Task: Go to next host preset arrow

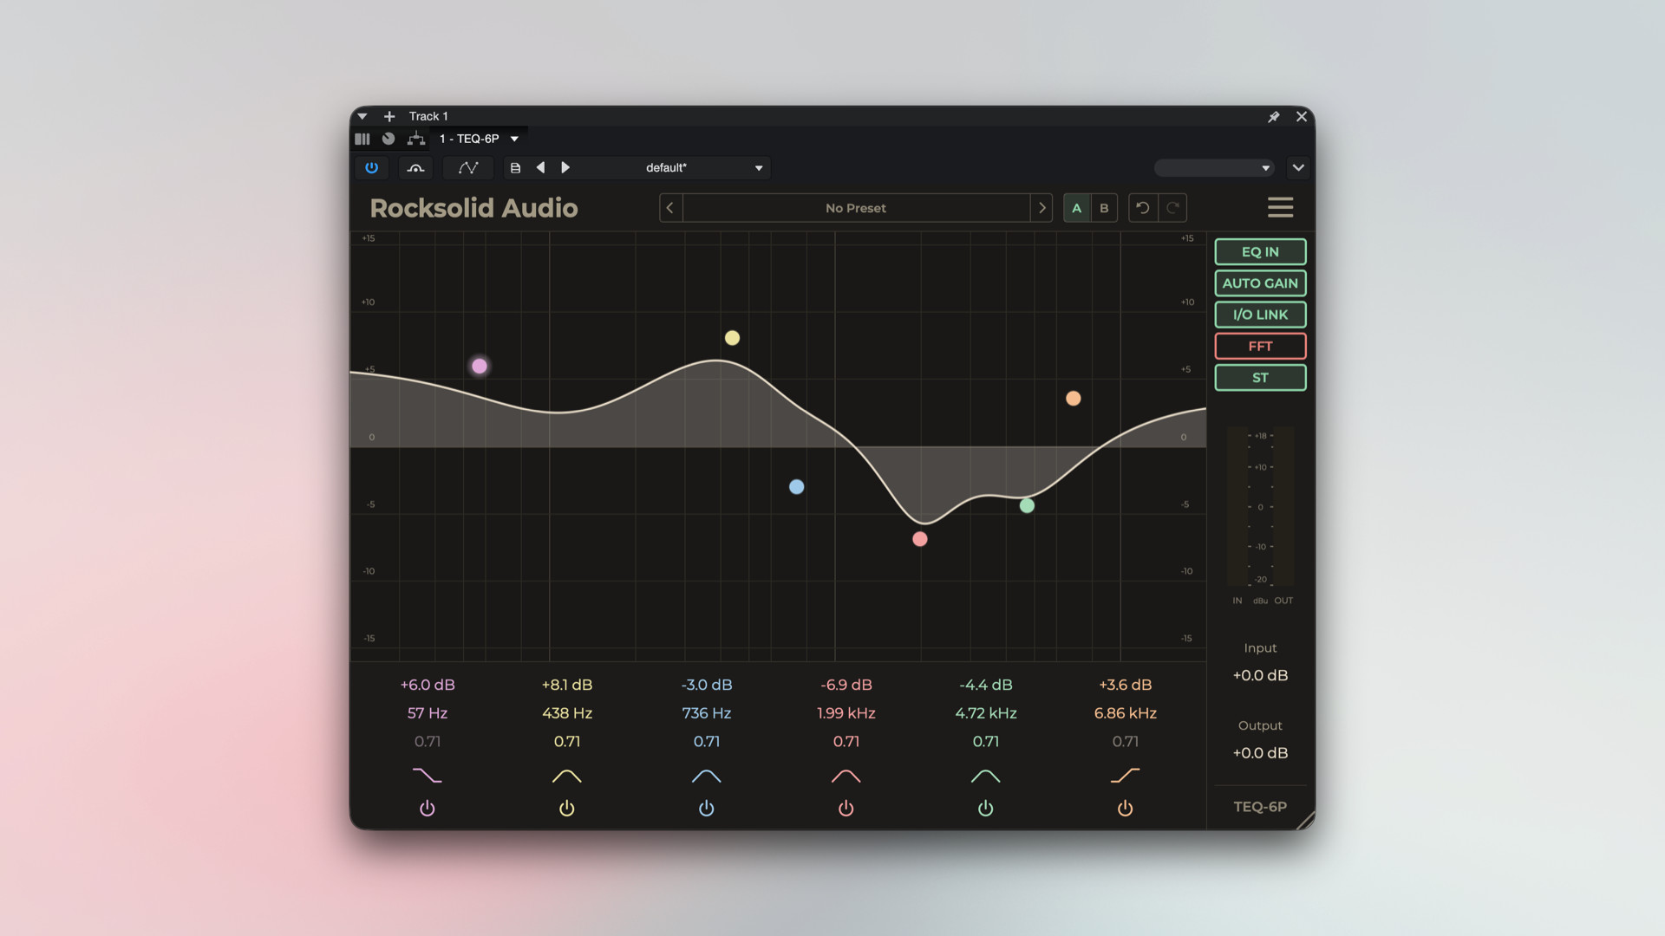Action: click(565, 167)
